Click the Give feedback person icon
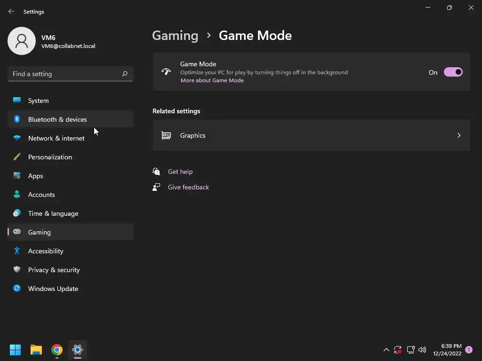Image resolution: width=482 pixels, height=361 pixels. (x=156, y=187)
